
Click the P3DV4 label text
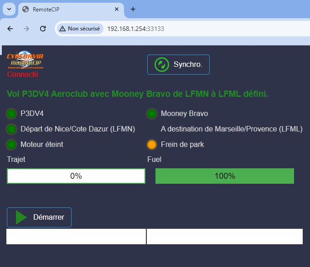coord(32,114)
